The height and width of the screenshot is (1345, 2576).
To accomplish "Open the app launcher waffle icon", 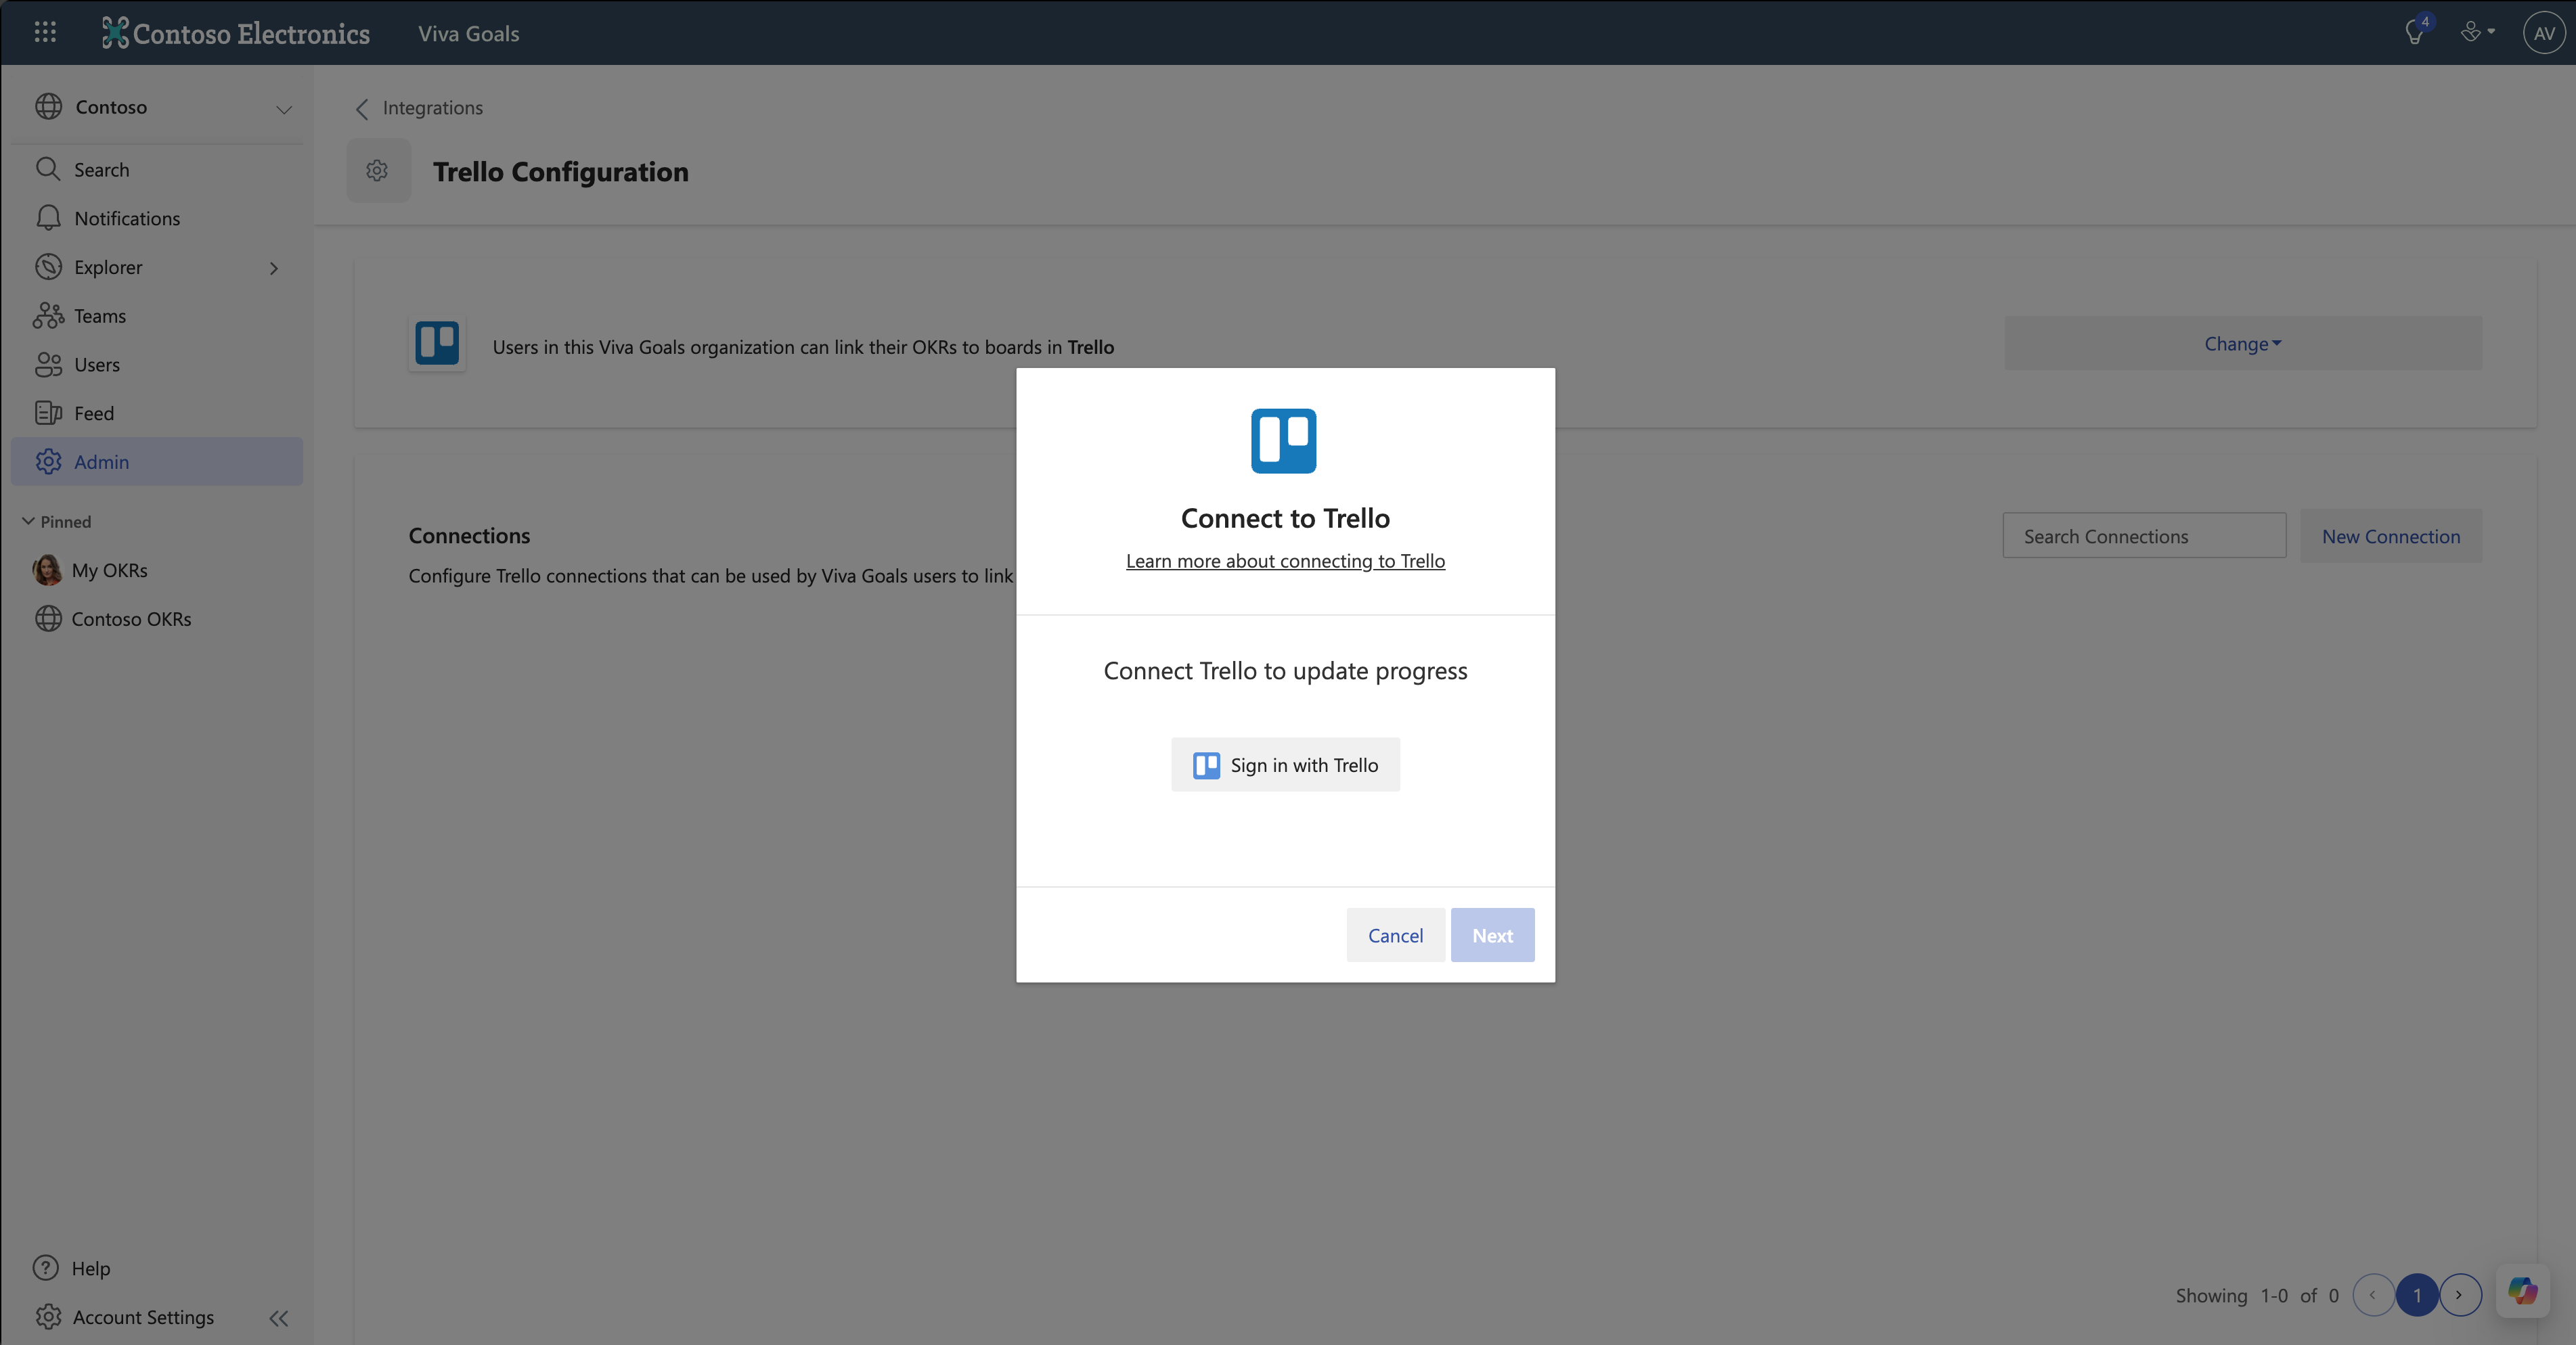I will tap(45, 33).
